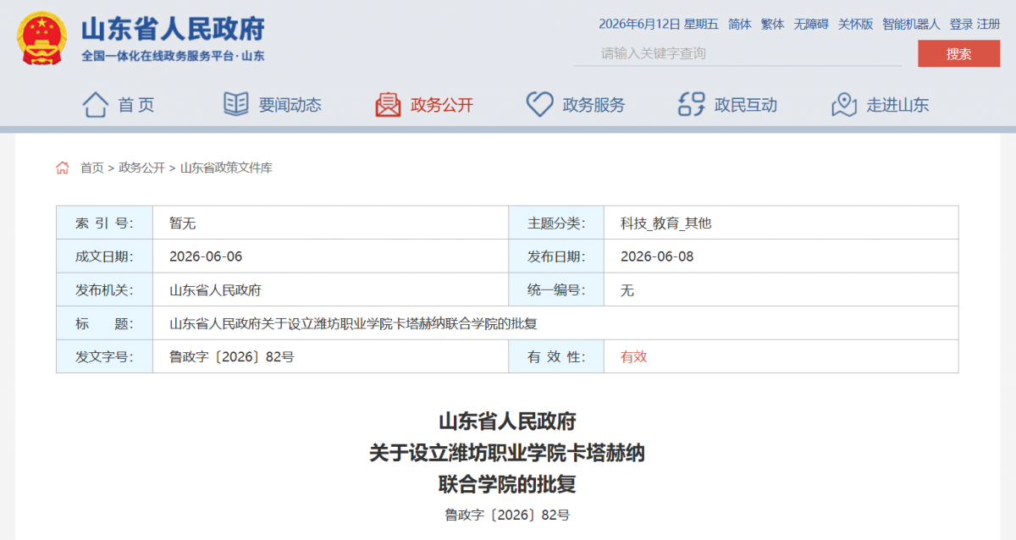Click the interaction icon for 政民互动
Viewport: 1016px width, 540px height.
(x=692, y=105)
